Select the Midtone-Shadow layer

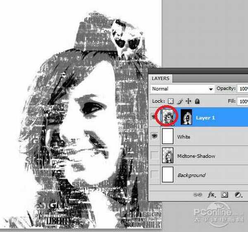tap(207, 156)
